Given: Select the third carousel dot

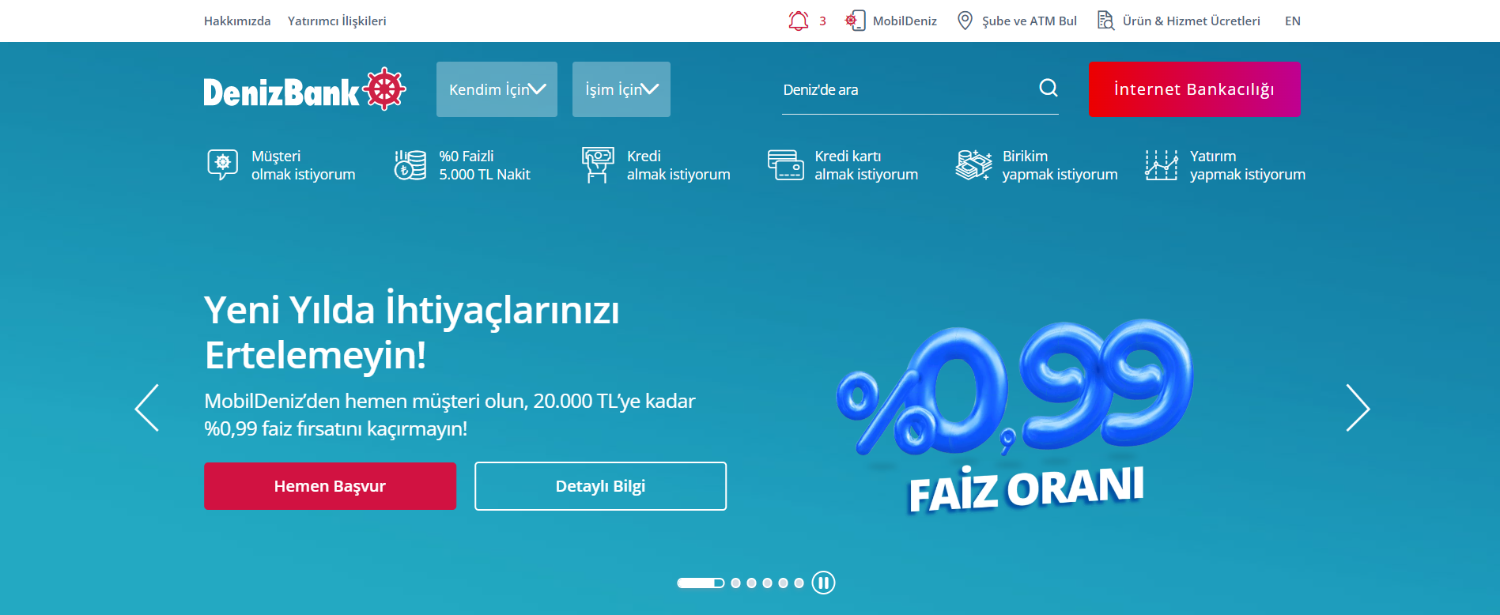Looking at the screenshot, I should [752, 583].
